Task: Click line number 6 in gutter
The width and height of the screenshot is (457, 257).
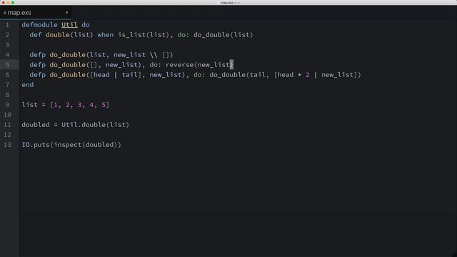Action: coord(7,75)
